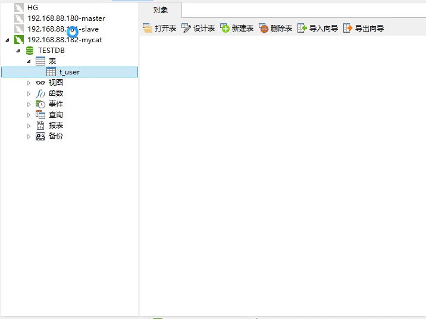
Task: Select the 备份 tree label
Action: point(56,136)
